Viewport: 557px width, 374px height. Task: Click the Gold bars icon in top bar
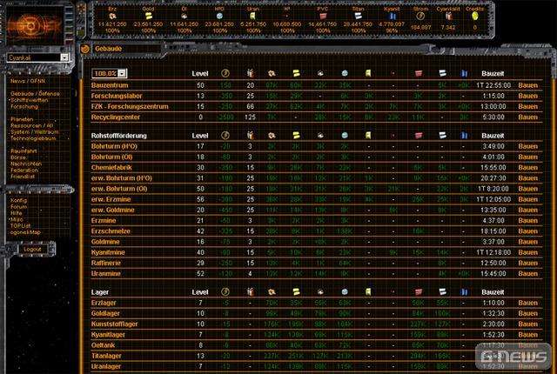click(149, 16)
